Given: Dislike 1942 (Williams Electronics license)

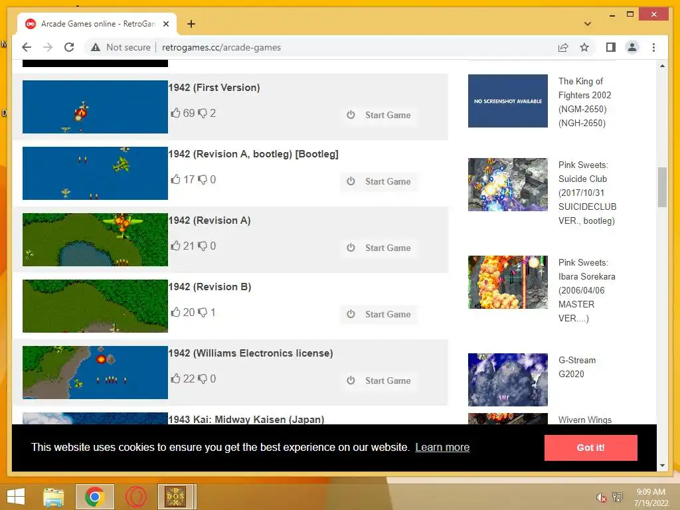Looking at the screenshot, I should pos(202,379).
